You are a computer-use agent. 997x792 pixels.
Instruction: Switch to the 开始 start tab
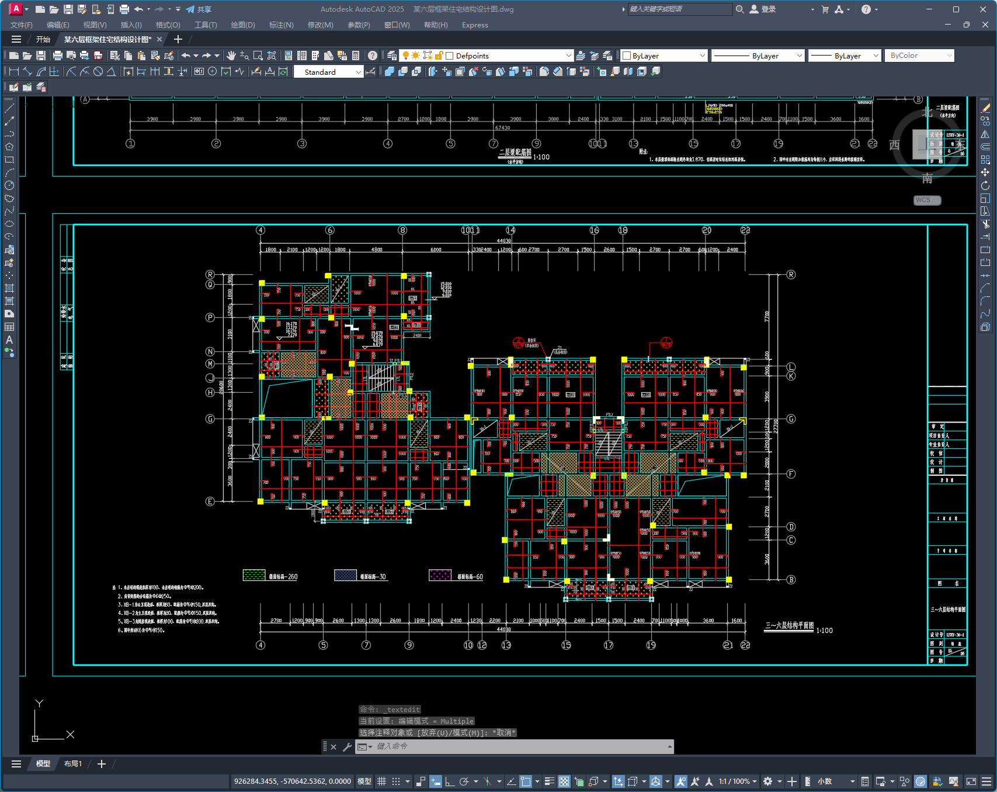click(43, 39)
